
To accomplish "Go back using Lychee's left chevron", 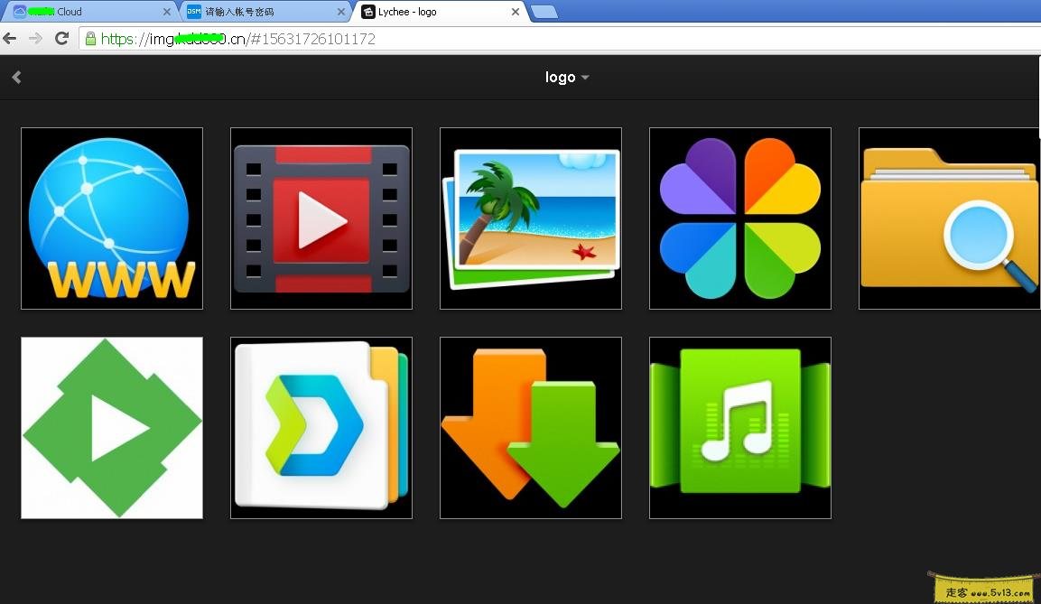I will (x=16, y=78).
